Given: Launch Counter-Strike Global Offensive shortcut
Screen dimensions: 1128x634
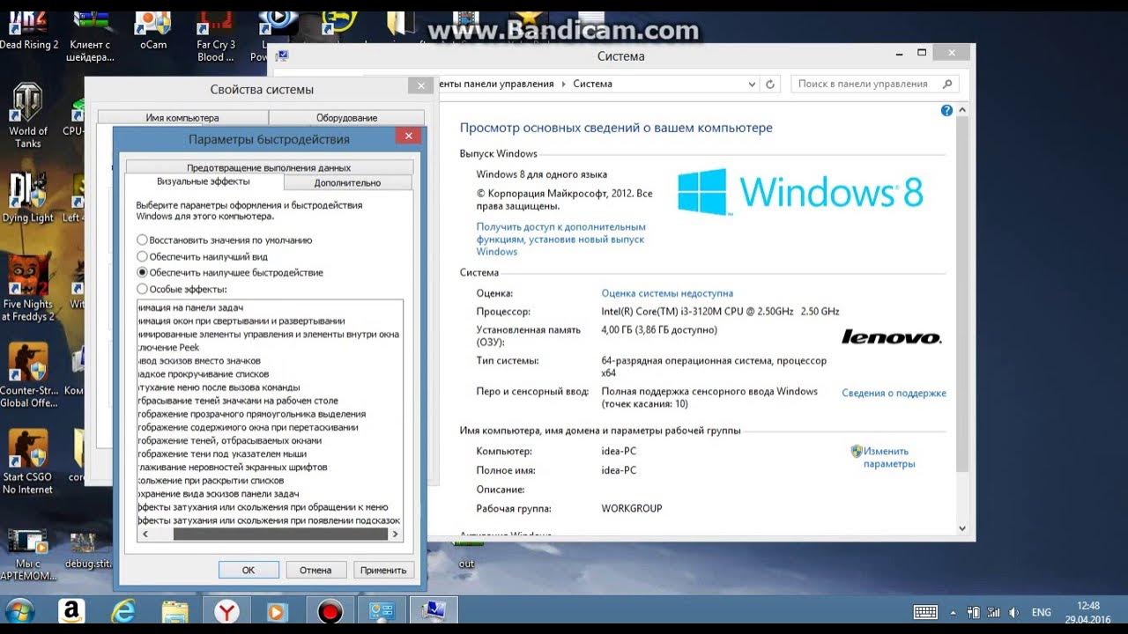Looking at the screenshot, I should 27,375.
